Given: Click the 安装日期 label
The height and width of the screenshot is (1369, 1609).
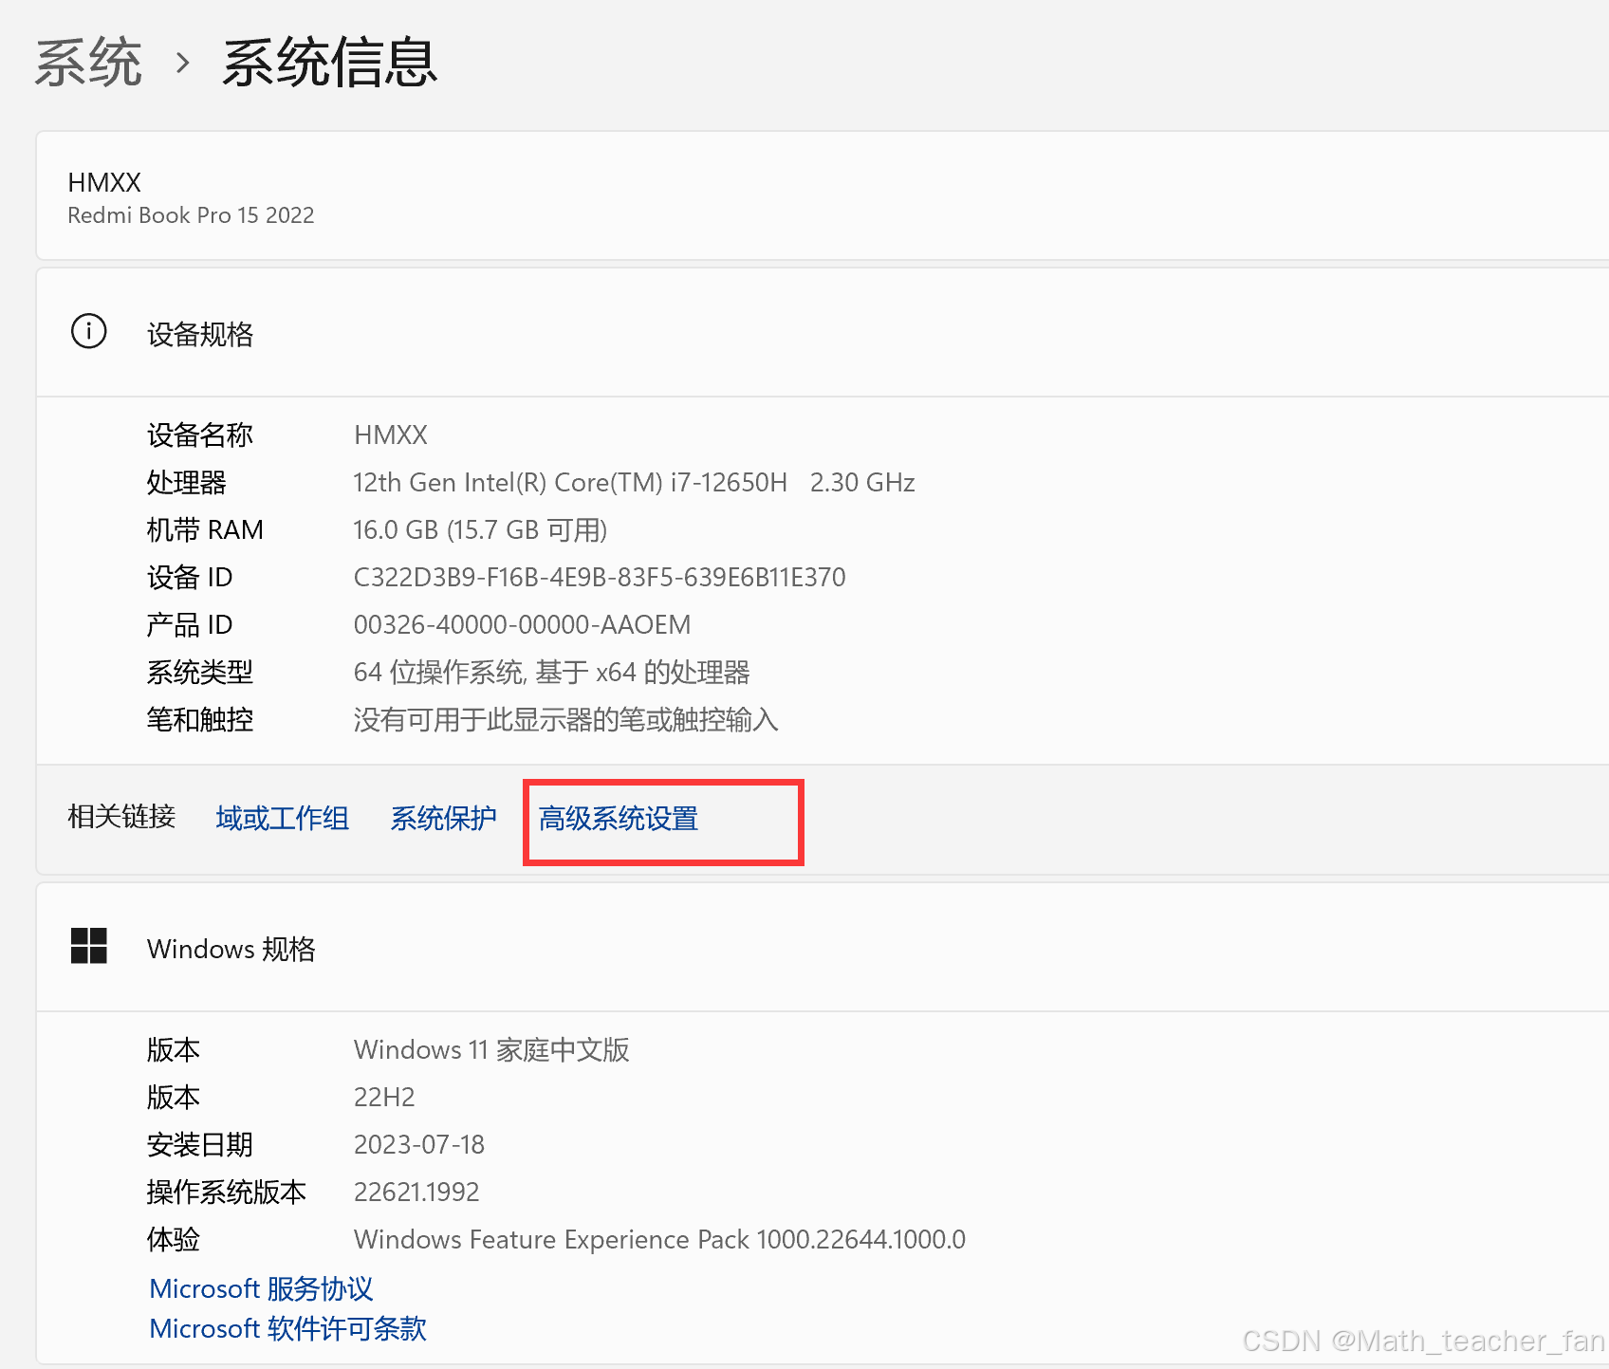Looking at the screenshot, I should [x=200, y=1144].
